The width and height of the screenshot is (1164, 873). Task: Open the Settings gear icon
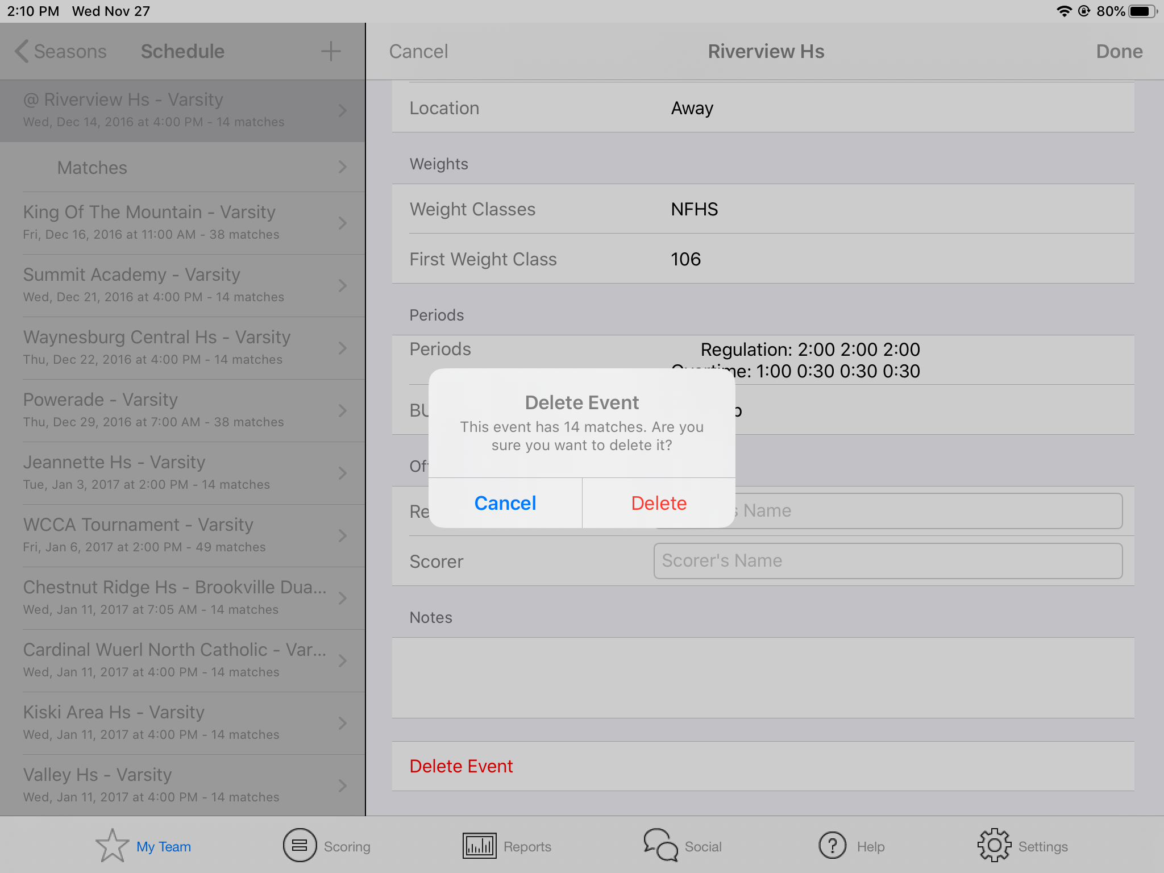click(x=994, y=846)
